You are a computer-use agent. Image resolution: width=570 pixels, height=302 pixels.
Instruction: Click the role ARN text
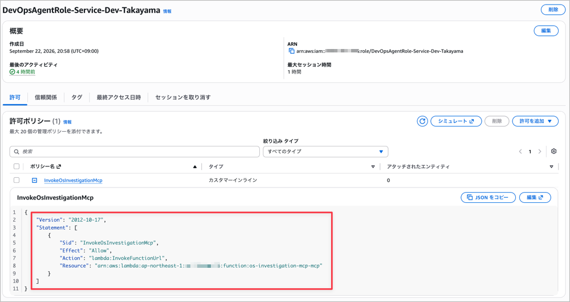pos(380,51)
